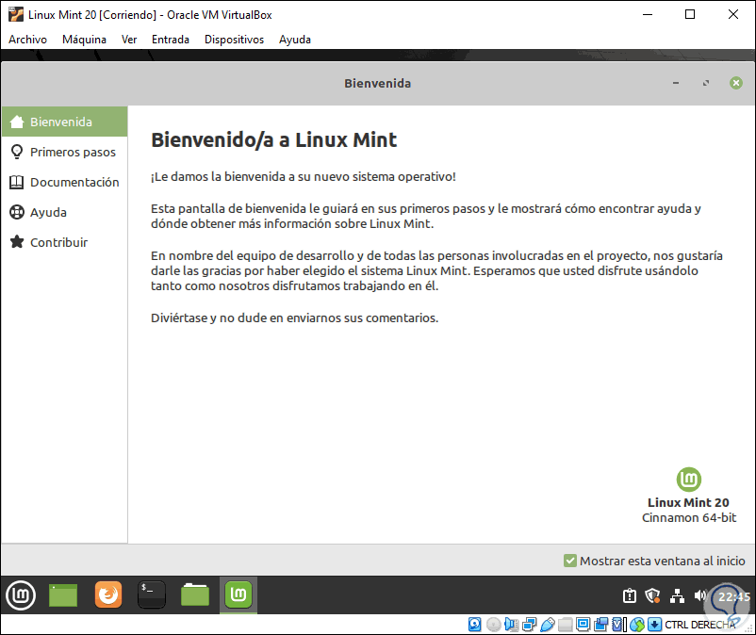Image resolution: width=756 pixels, height=635 pixels.
Task: Close the Bienvenida window with green button
Action: pos(736,83)
